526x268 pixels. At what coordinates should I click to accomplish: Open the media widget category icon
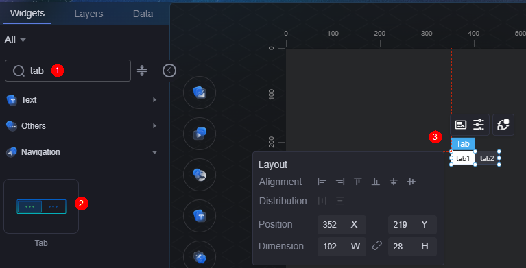200,134
